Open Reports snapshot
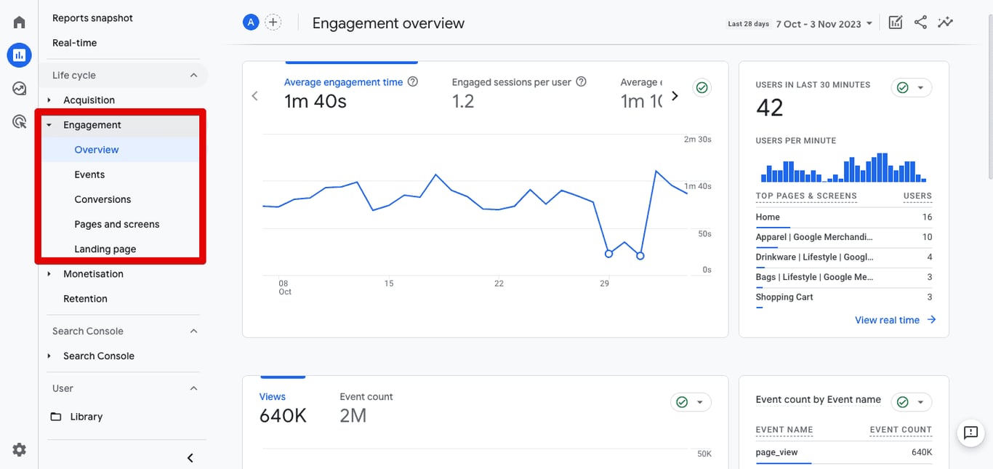Screen dimensions: 993x469 coord(92,18)
